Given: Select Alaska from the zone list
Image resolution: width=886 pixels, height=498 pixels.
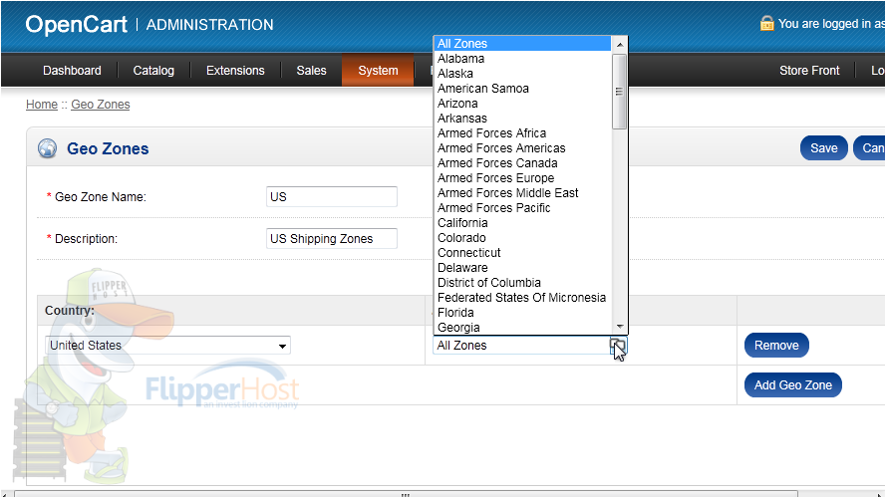Looking at the screenshot, I should tap(522, 74).
